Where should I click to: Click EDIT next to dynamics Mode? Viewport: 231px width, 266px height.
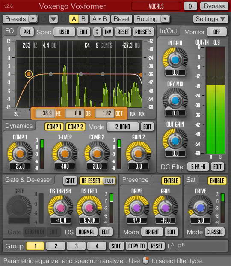click(x=147, y=127)
